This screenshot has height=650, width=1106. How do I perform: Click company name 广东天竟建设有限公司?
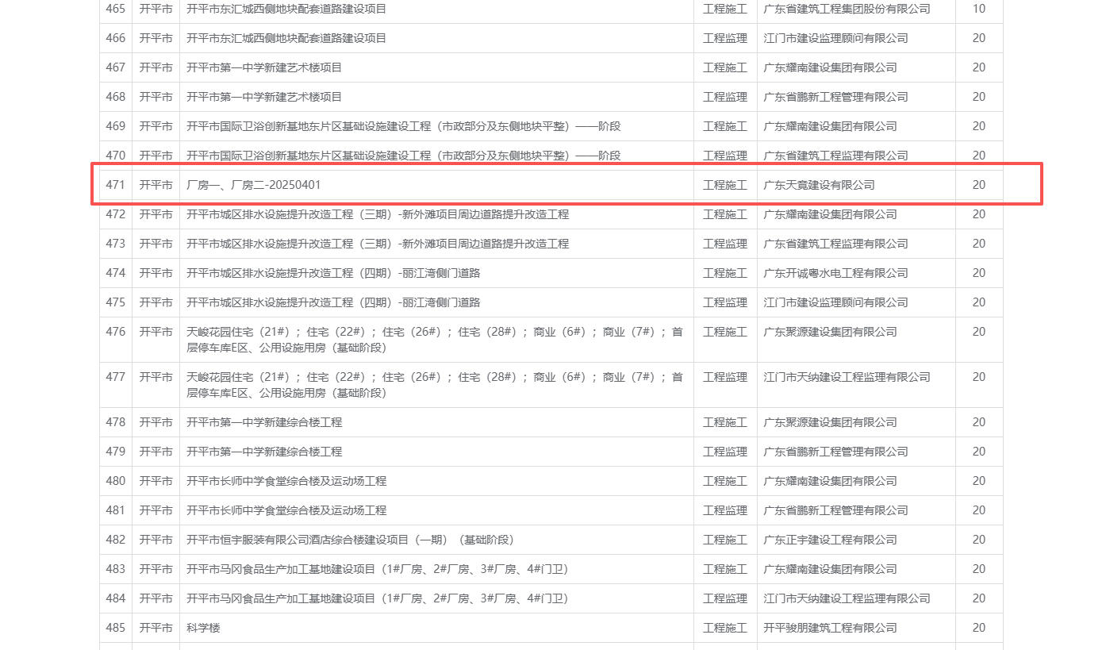pos(819,185)
